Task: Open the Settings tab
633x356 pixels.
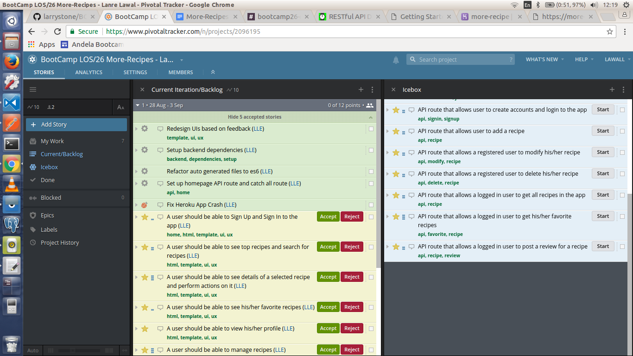Action: coord(135,72)
